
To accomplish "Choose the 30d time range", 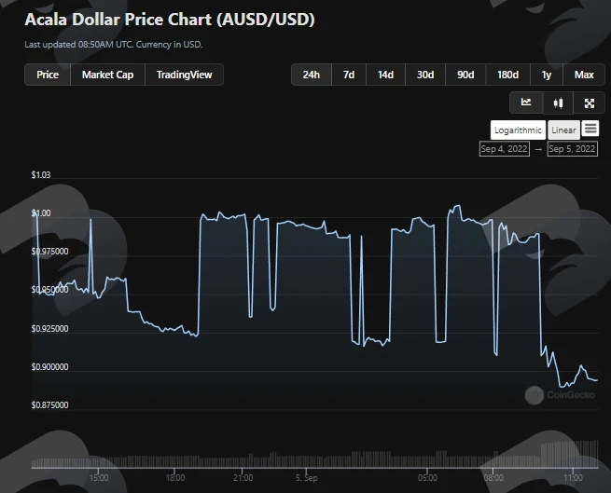I will point(425,75).
